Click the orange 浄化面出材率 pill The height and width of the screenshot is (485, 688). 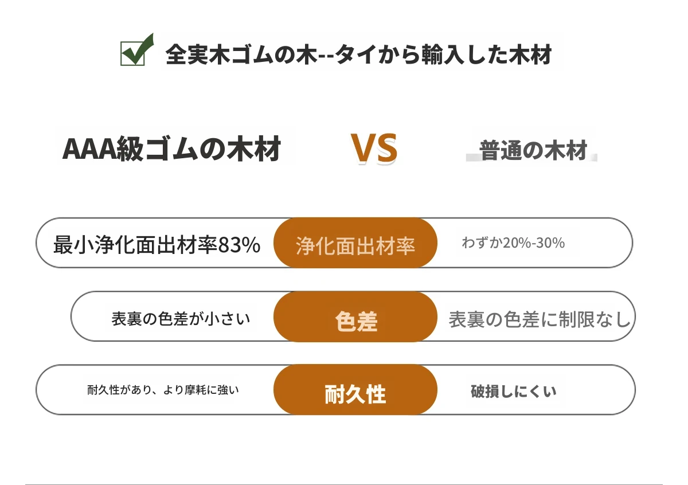[x=355, y=243]
